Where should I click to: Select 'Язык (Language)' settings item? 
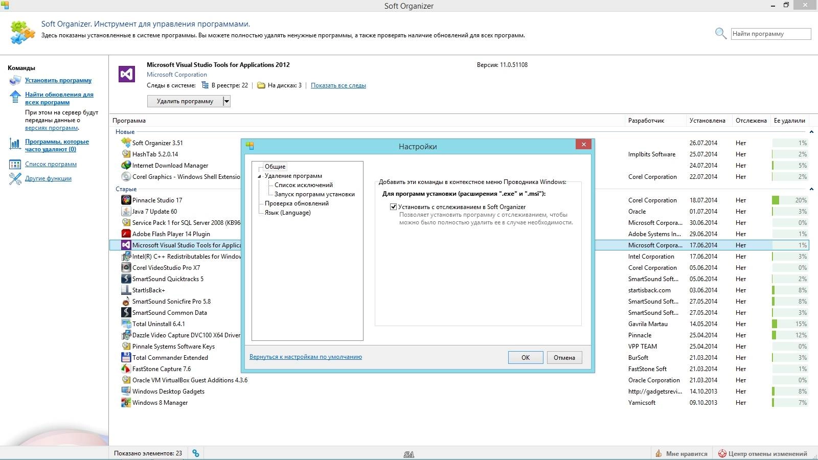click(287, 213)
